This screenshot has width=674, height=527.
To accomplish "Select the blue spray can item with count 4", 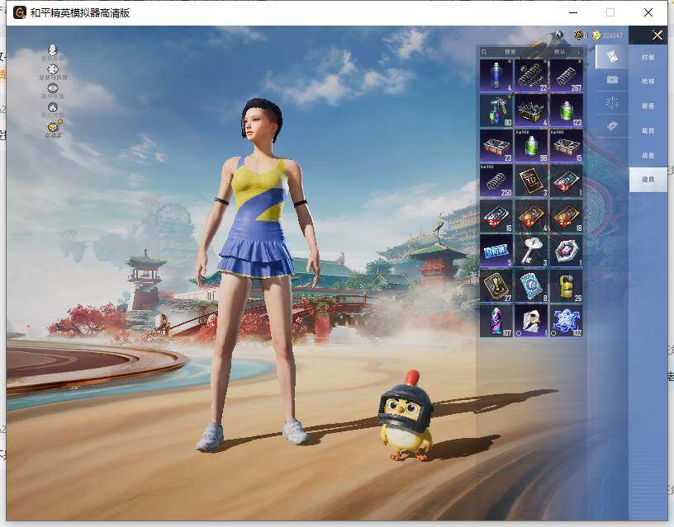I will coord(496,76).
